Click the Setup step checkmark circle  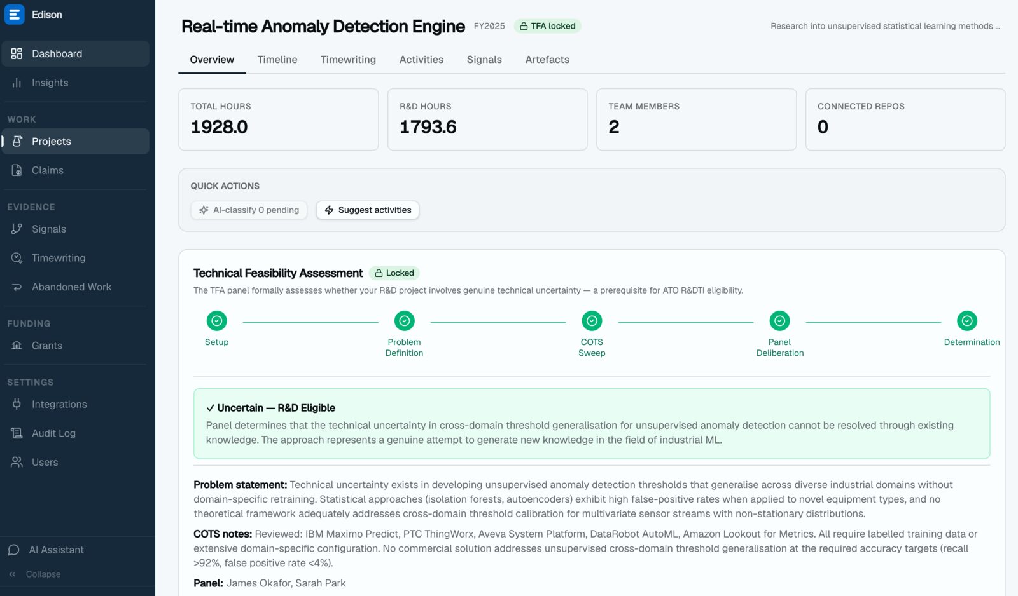[x=216, y=321]
